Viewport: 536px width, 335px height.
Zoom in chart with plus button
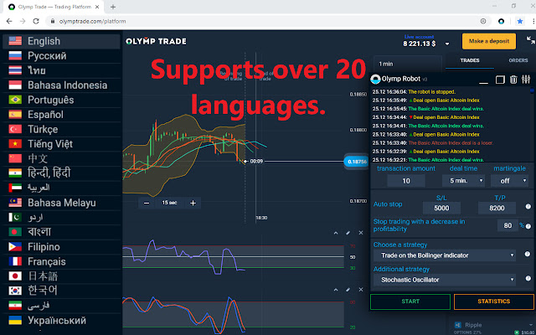(193, 203)
